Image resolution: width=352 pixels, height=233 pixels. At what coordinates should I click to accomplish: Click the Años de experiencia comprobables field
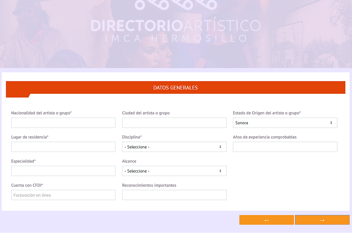point(285,147)
